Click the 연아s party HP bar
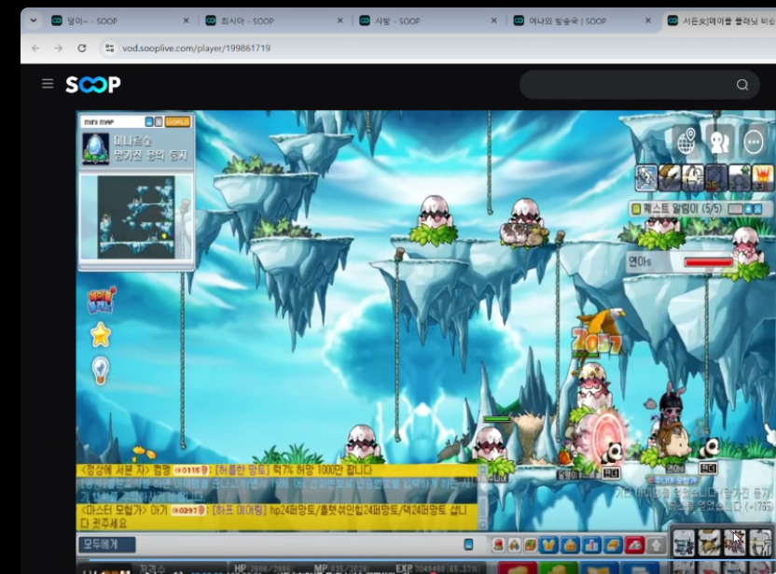776x574 pixels. tap(708, 261)
